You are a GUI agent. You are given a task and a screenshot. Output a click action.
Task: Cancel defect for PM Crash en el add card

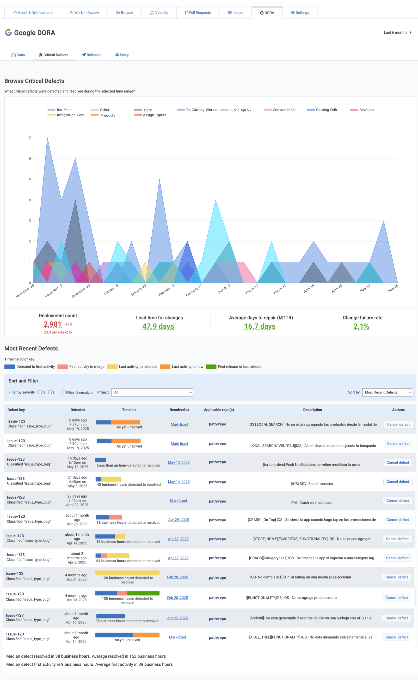pyautogui.click(x=397, y=501)
